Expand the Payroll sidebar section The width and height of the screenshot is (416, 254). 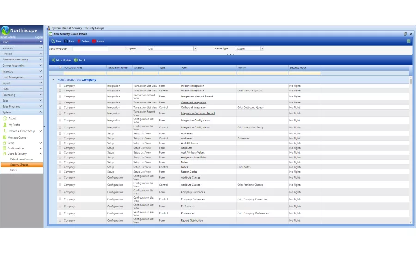22,83
